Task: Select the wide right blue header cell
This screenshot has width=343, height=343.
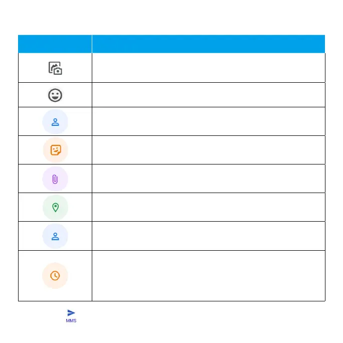Action: coord(209,44)
